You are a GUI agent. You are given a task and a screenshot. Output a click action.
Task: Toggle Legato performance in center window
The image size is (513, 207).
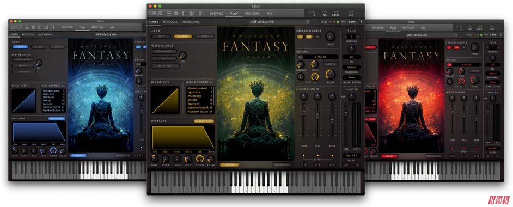click(x=164, y=58)
